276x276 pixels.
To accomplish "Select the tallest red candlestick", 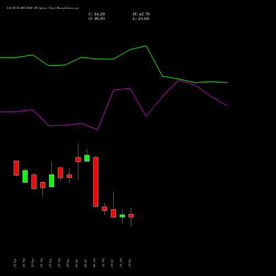I will (95, 182).
